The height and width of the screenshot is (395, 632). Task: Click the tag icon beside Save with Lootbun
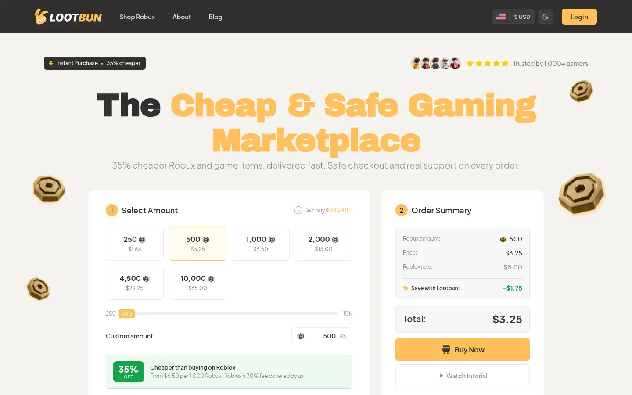406,288
